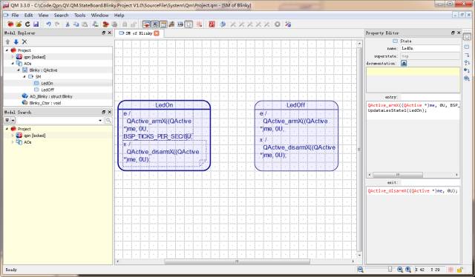The width and height of the screenshot is (475, 277).
Task: Zoom out with the status bar magnifier
Action: click(x=360, y=270)
